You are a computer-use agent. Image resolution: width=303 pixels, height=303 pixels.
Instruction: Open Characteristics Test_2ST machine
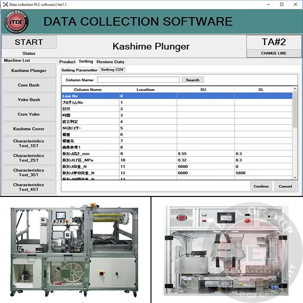click(29, 158)
